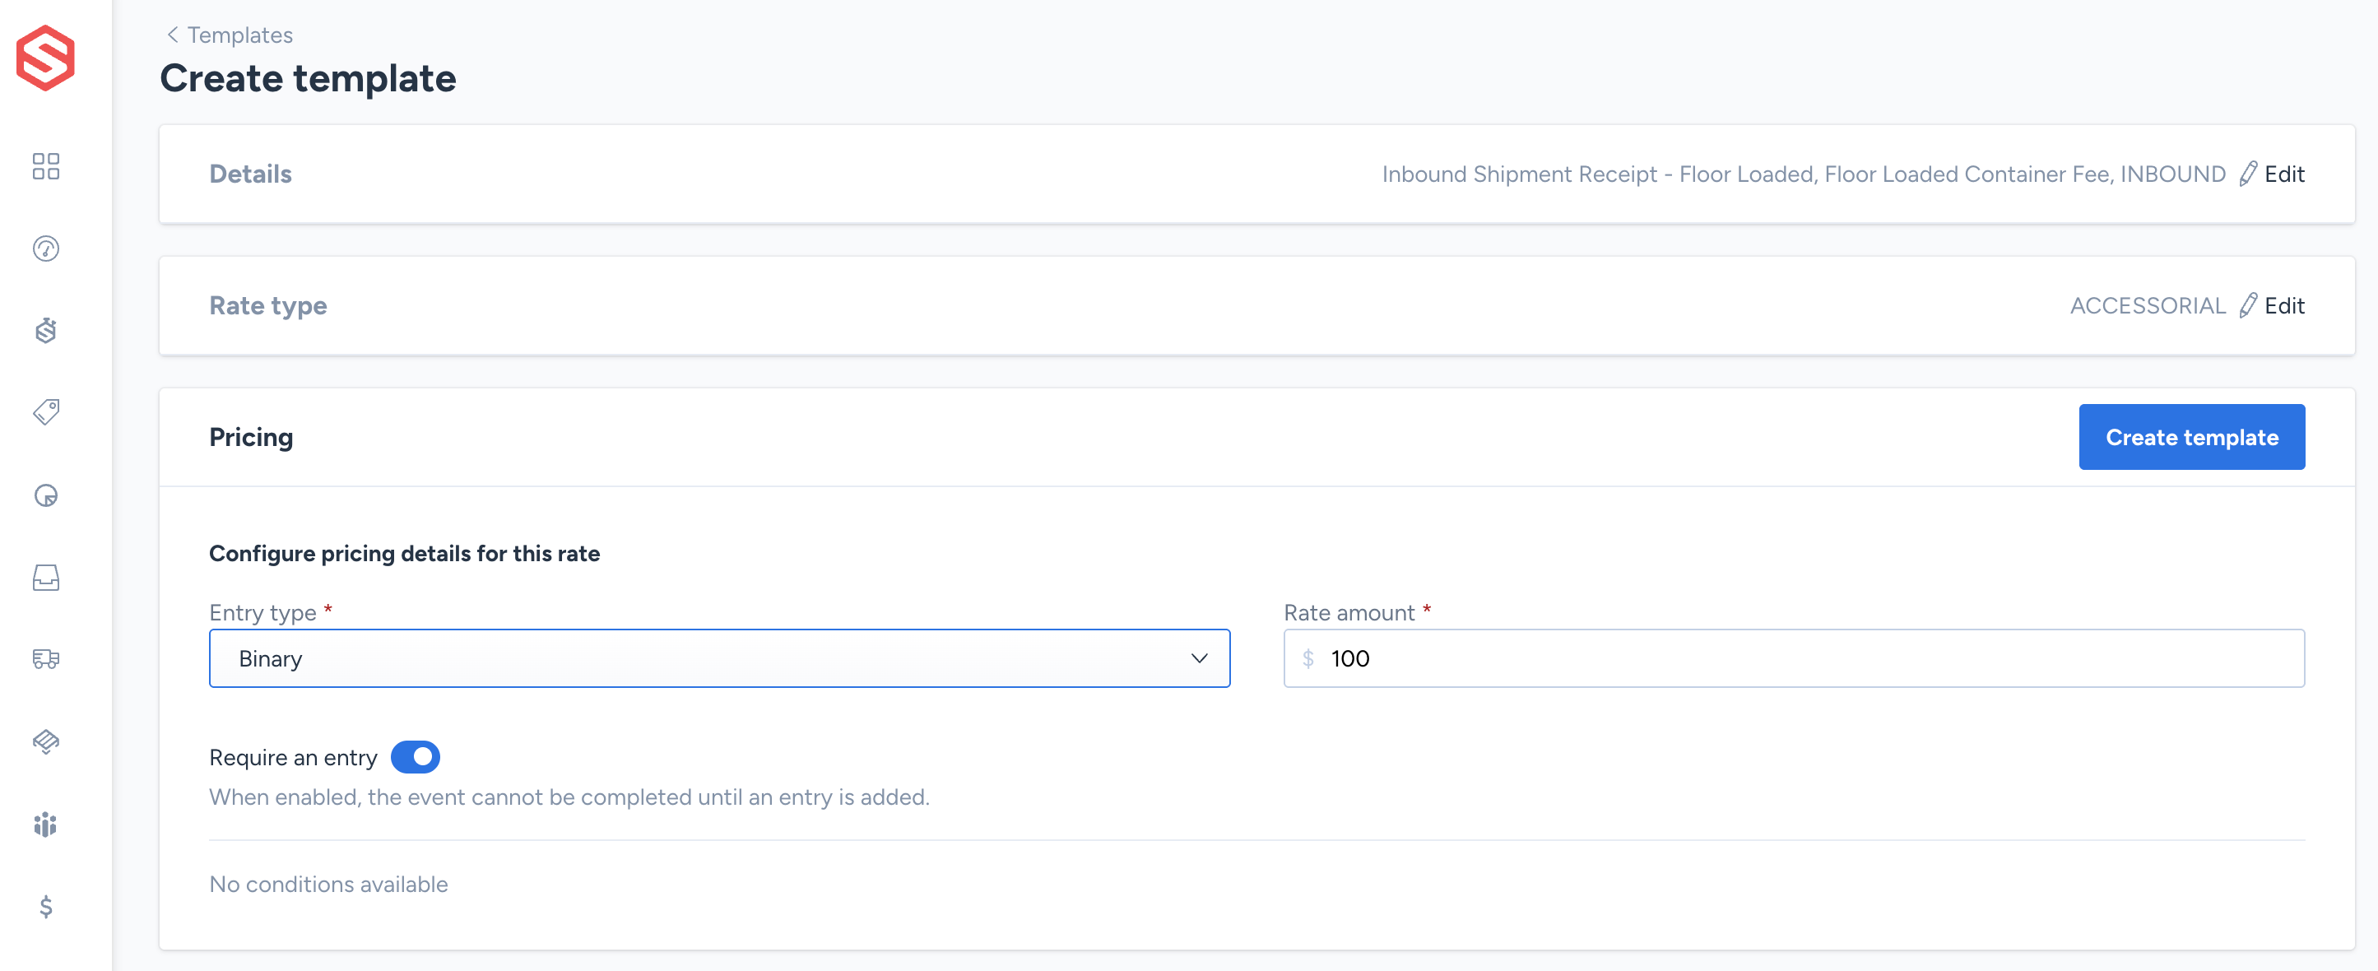The height and width of the screenshot is (971, 2378).
Task: Click the Details section heading
Action: (x=250, y=174)
